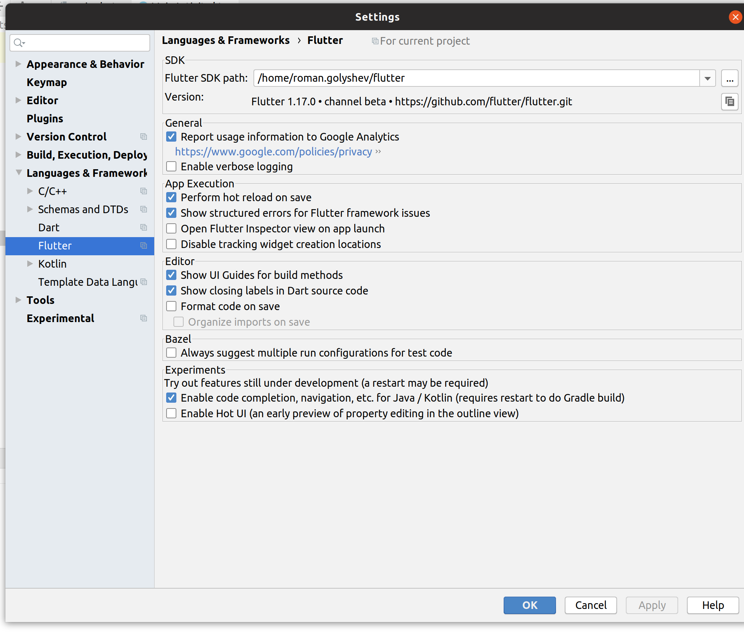Enable Format code on save

[x=171, y=306]
